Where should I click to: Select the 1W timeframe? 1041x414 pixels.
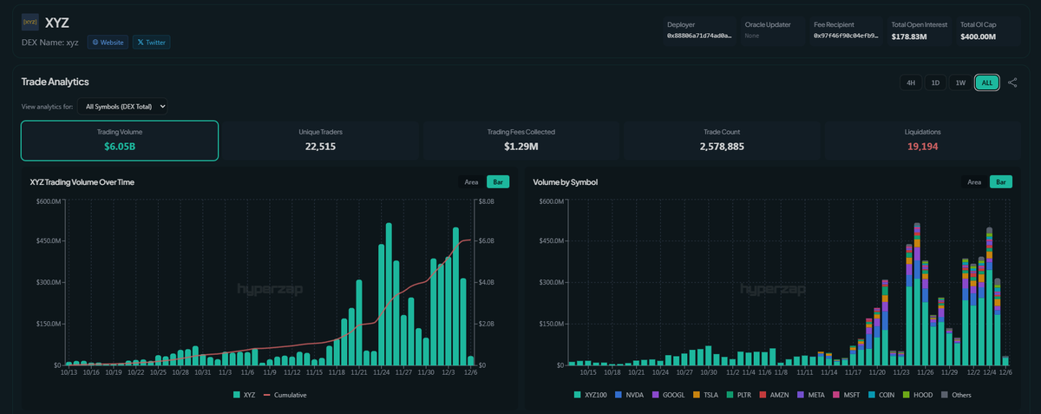point(959,82)
